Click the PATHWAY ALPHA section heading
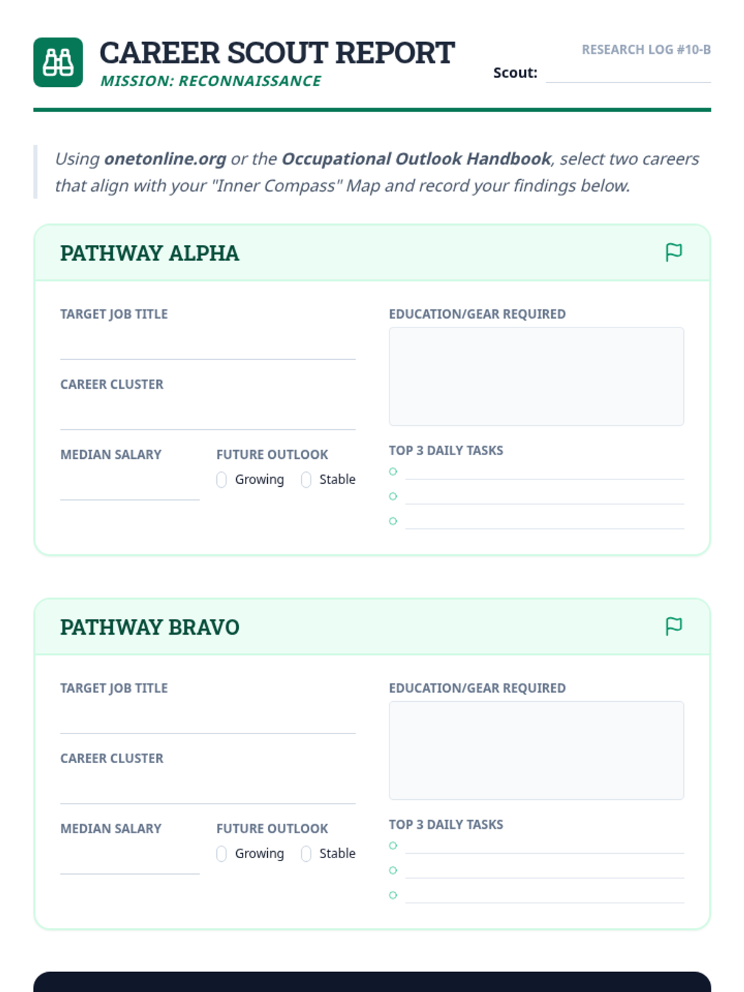The image size is (744, 992). tap(149, 253)
